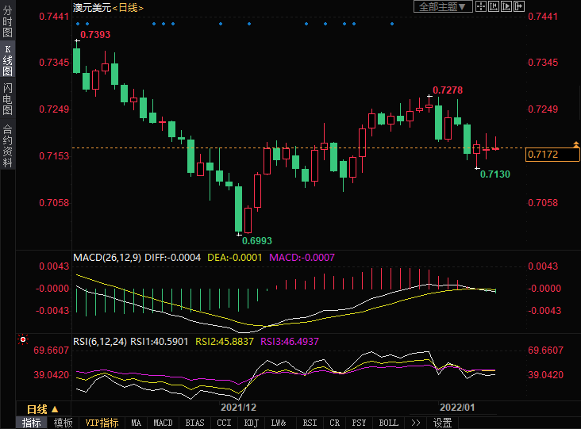Click the first blue event dot above chart
The width and height of the screenshot is (581, 429).
click(x=77, y=24)
